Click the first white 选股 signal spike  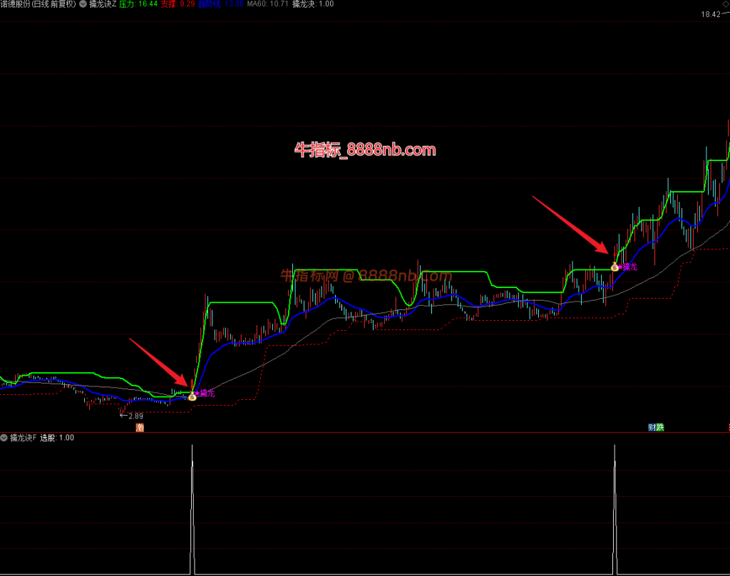coord(192,510)
